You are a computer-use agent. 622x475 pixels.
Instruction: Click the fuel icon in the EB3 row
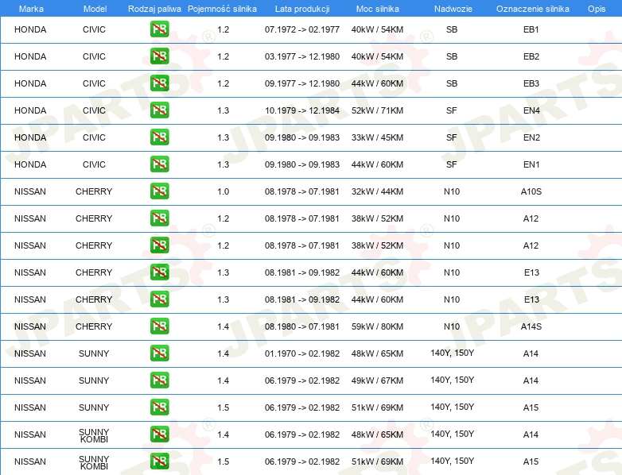[x=159, y=83]
